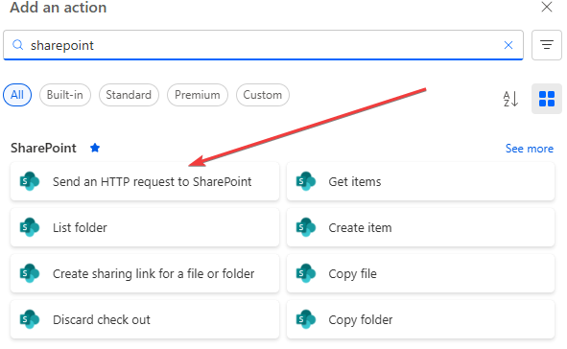The height and width of the screenshot is (349, 567).
Task: Click the search magnifier icon
Action: pyautogui.click(x=17, y=45)
